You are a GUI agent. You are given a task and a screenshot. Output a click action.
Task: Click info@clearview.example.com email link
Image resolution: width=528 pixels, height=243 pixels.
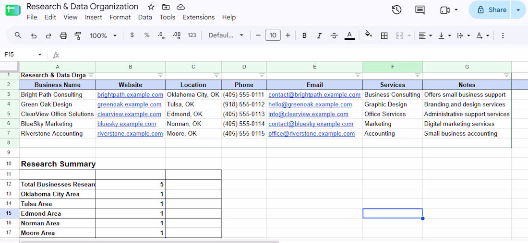click(x=308, y=114)
